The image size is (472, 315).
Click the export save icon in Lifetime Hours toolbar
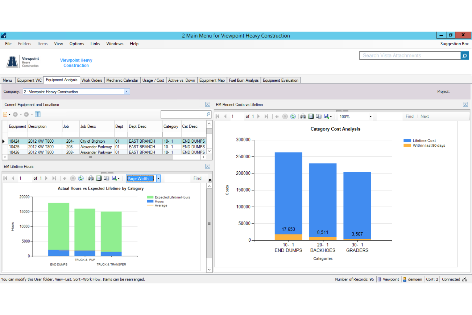pyautogui.click(x=115, y=178)
